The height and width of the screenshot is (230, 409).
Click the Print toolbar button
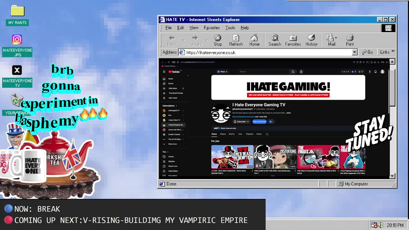[350, 40]
